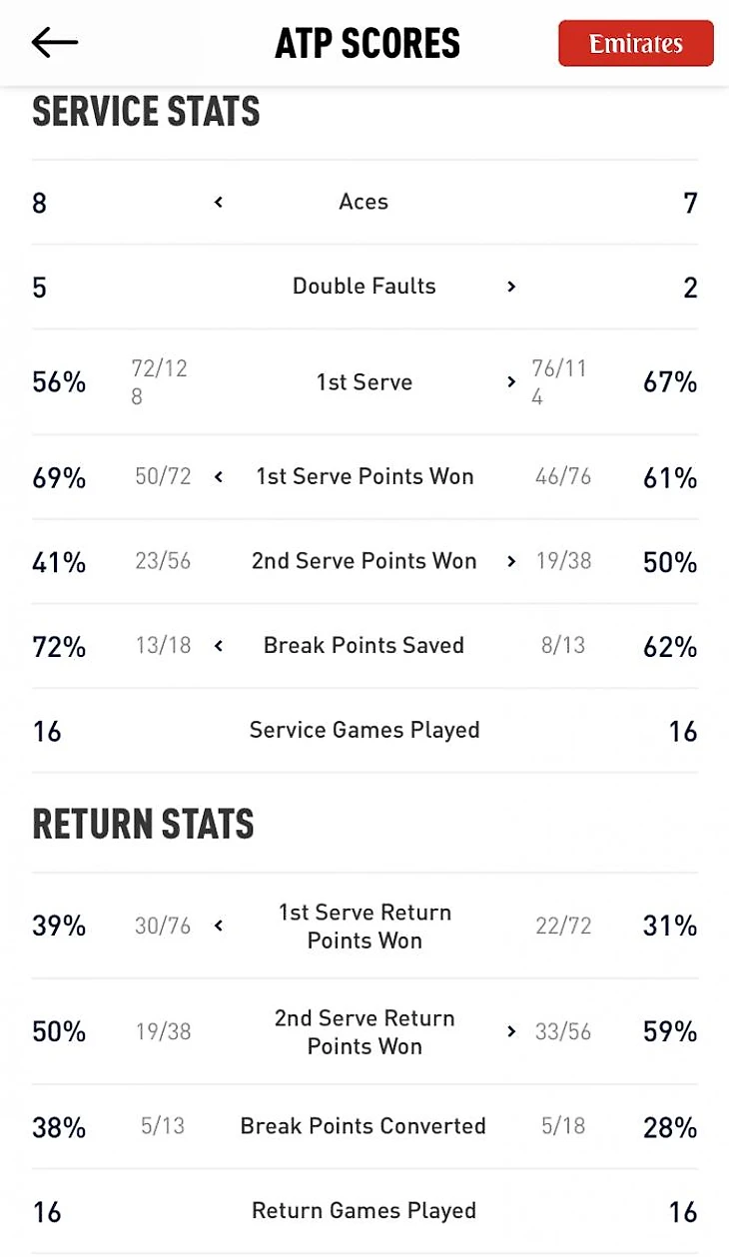Tap the chevron next to 1st Serve
This screenshot has width=729, height=1257.
point(511,382)
